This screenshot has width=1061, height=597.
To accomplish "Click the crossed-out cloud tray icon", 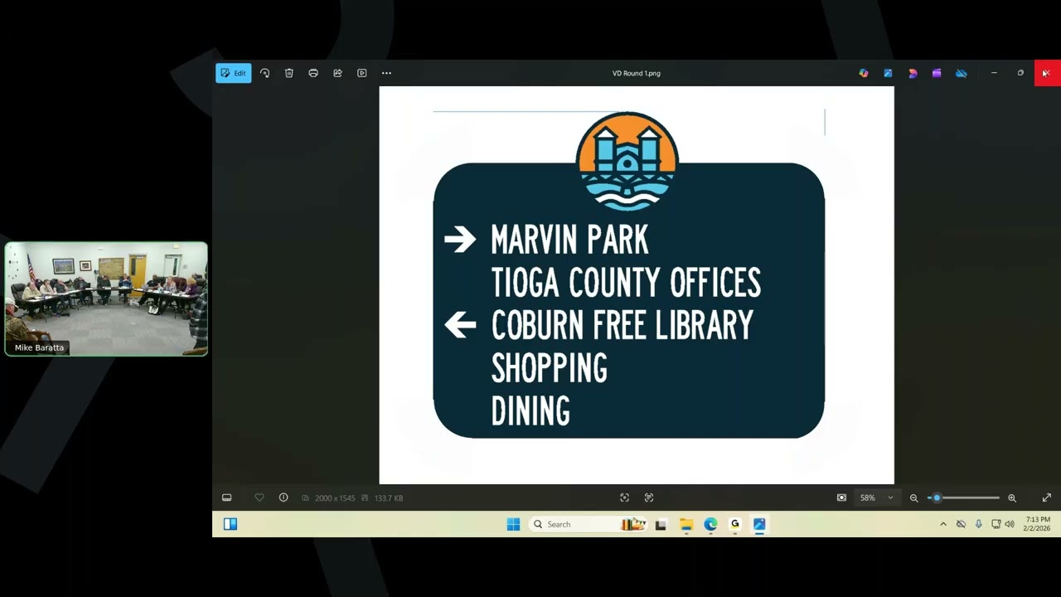I will pyautogui.click(x=961, y=524).
